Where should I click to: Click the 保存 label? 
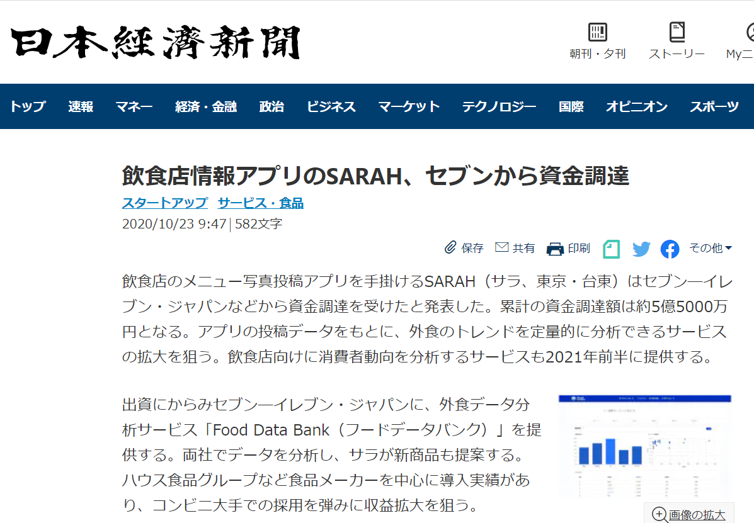(472, 248)
